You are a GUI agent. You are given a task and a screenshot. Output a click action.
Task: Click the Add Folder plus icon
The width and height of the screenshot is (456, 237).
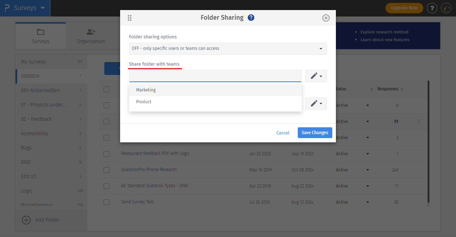(x=26, y=220)
